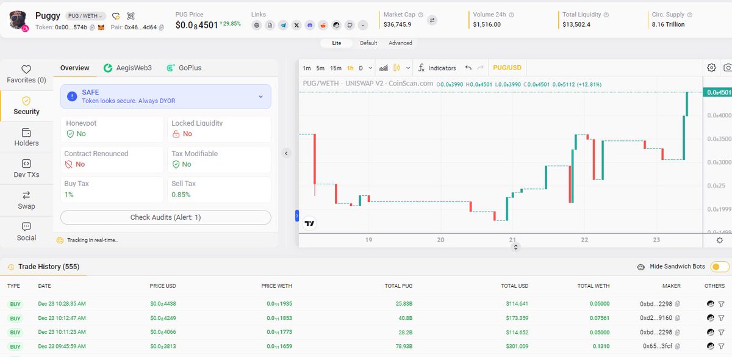Open more time intervals dropdown arrow
The width and height of the screenshot is (732, 357).
point(370,68)
